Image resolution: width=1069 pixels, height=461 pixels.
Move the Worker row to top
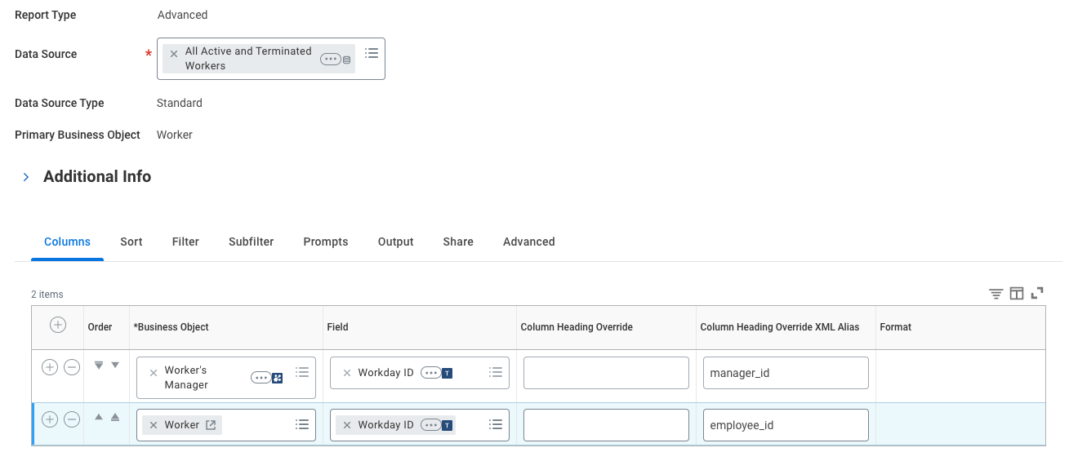115,417
